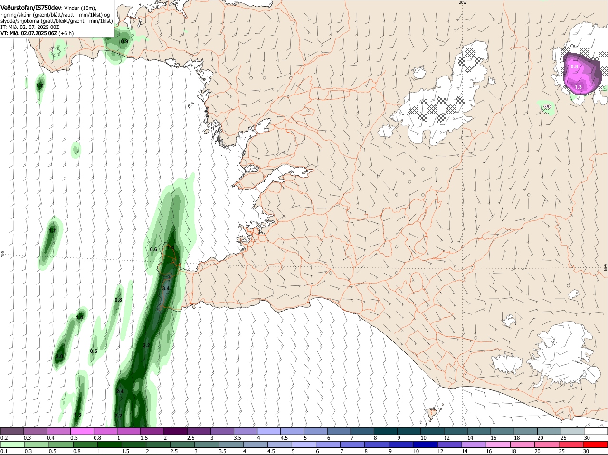Click the 1.2 value over the northwest sea
Screen dimensions: 608x455
[x=39, y=86]
